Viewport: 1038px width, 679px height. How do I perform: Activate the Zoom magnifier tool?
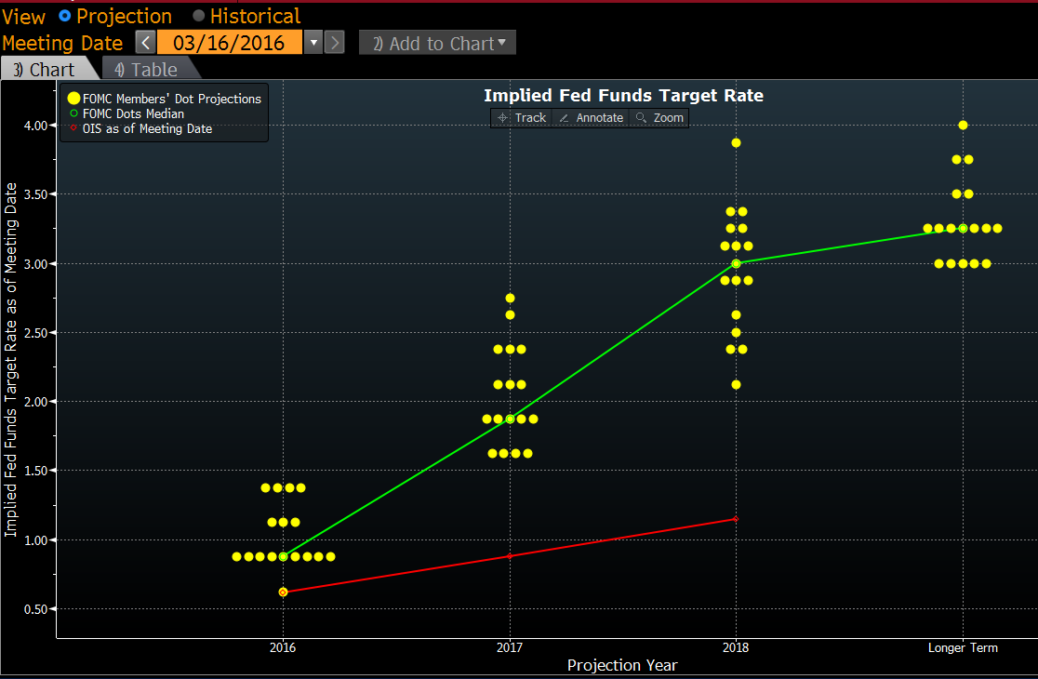[660, 118]
